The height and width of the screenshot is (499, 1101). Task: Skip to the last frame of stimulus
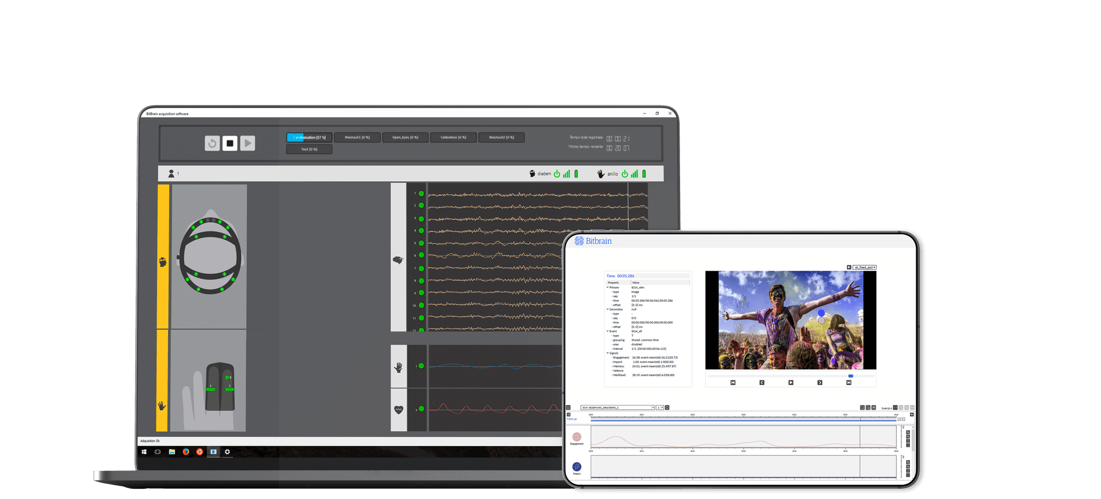[x=849, y=383]
